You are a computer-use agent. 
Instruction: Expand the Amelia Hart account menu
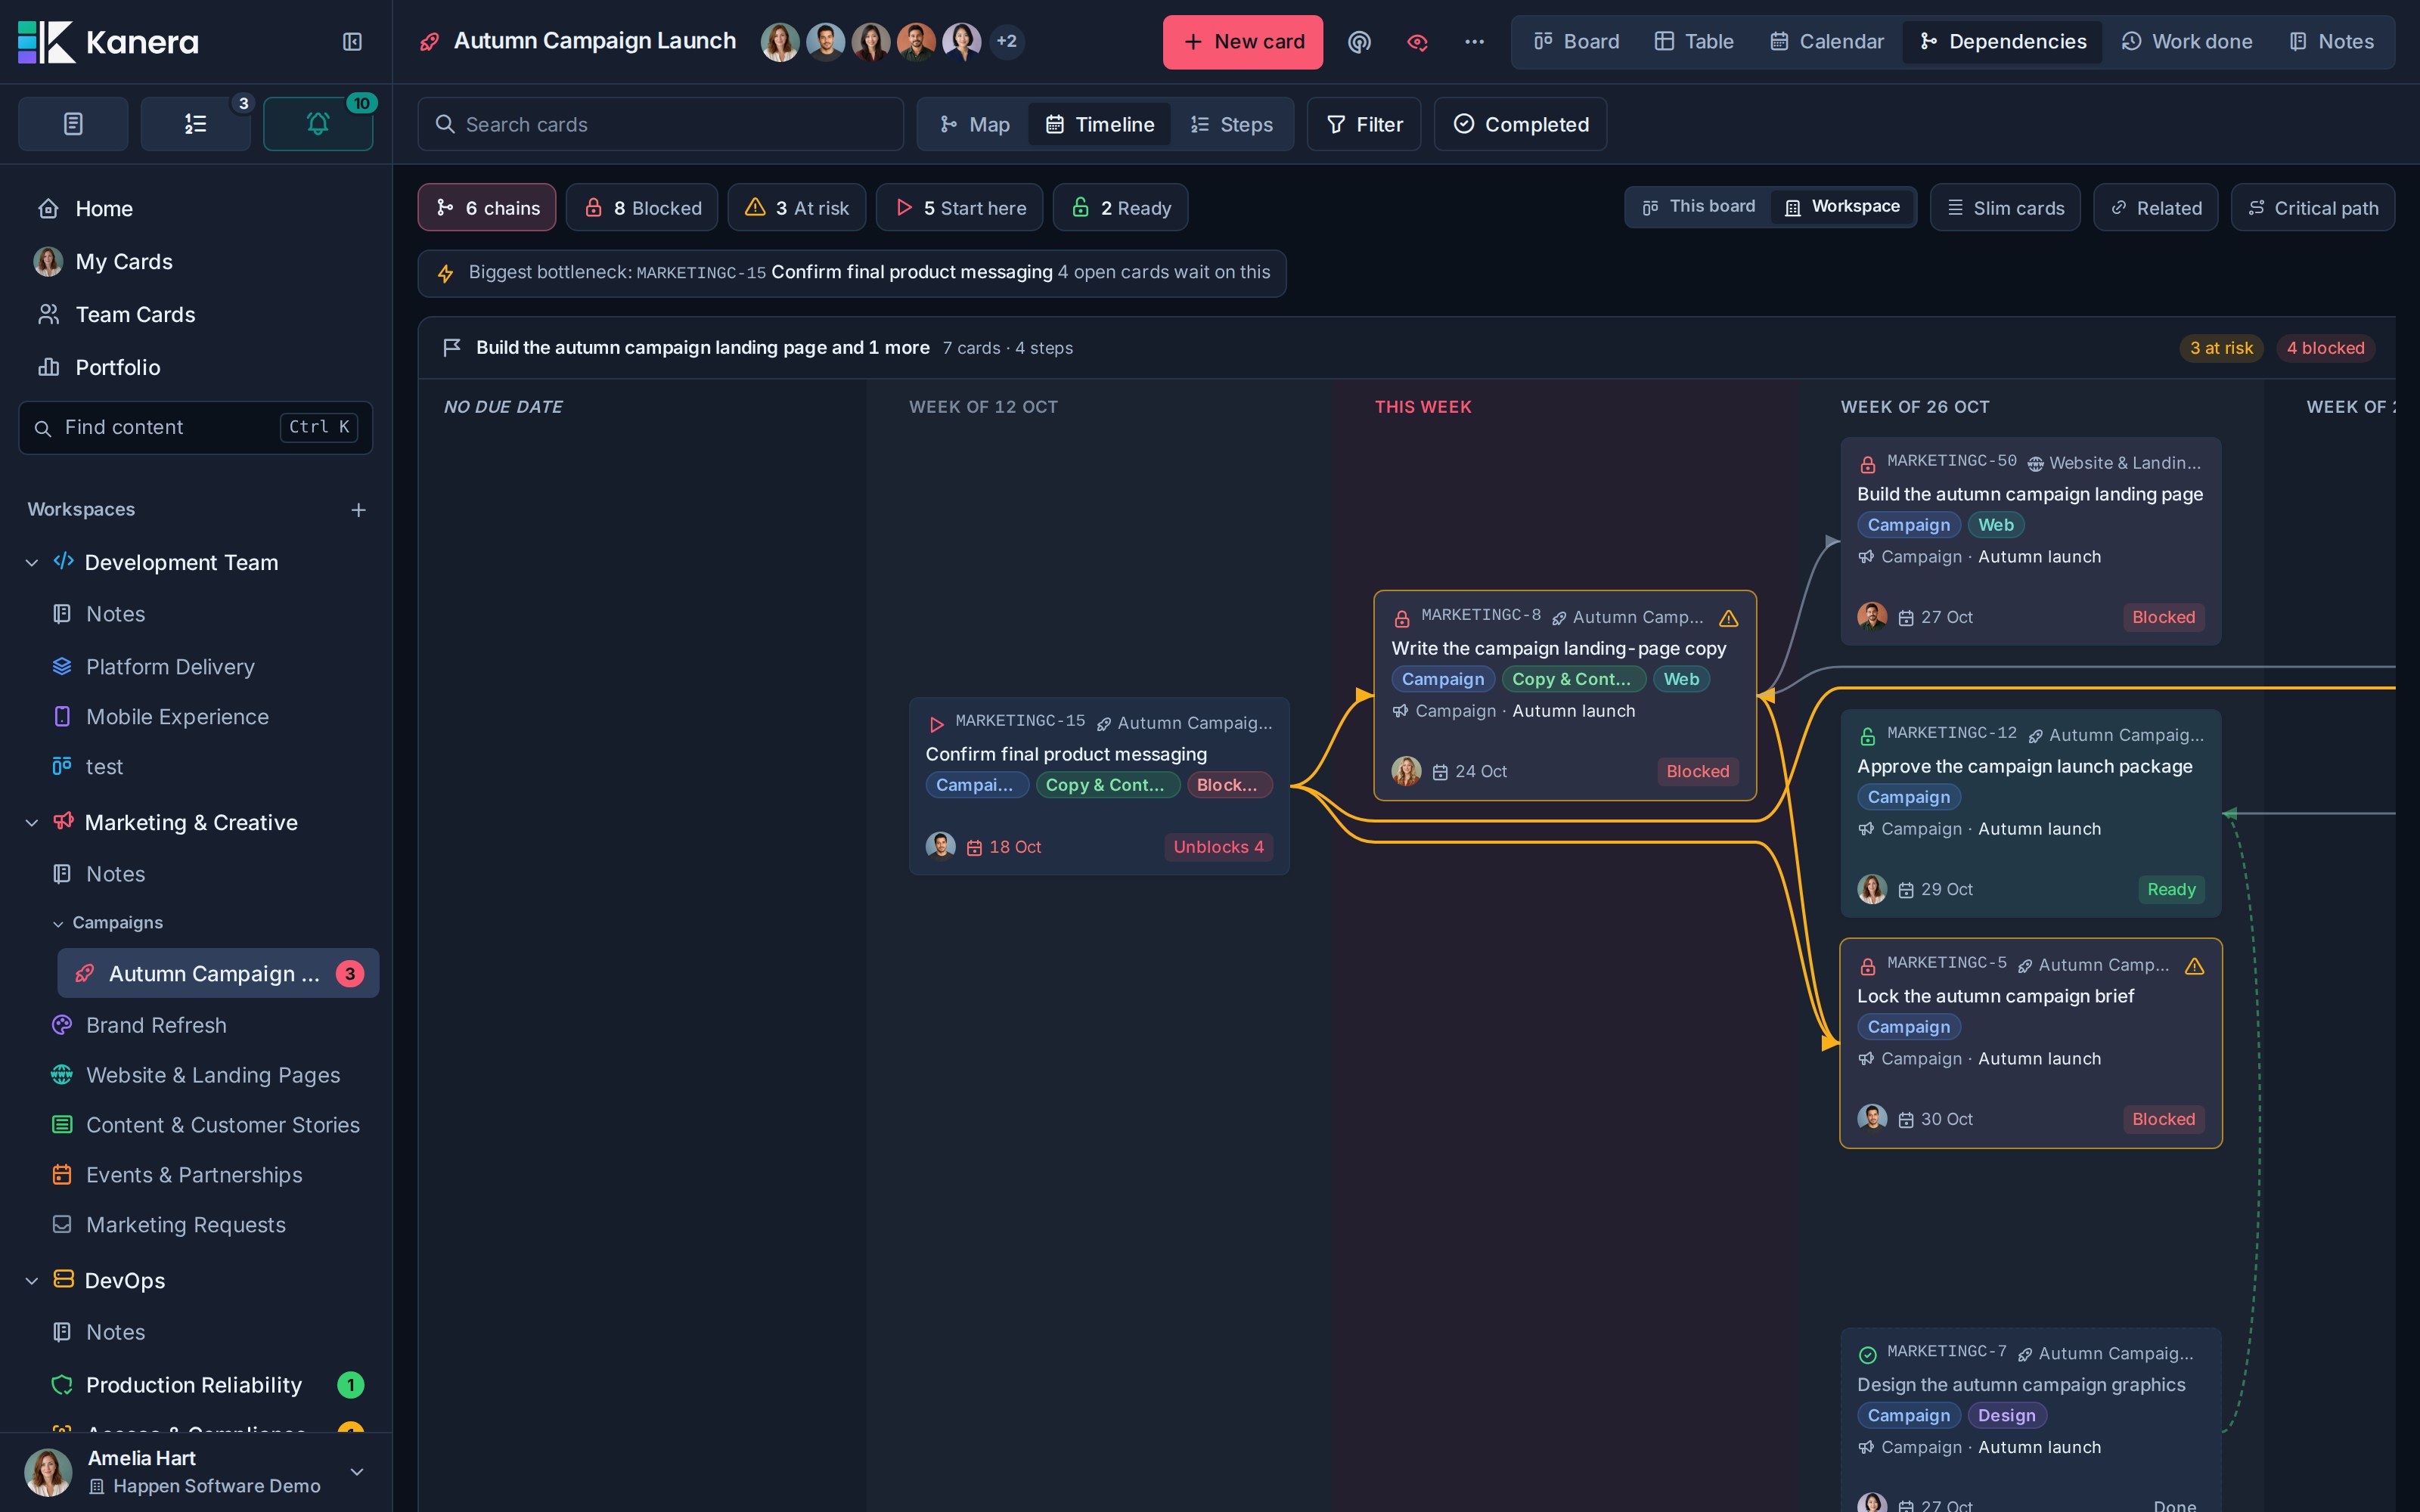pyautogui.click(x=357, y=1472)
